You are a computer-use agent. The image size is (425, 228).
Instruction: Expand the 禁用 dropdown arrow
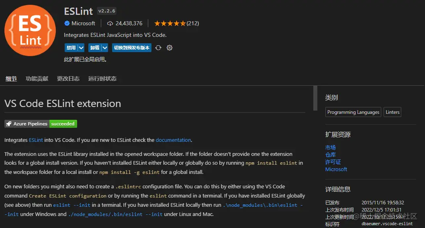coord(81,48)
